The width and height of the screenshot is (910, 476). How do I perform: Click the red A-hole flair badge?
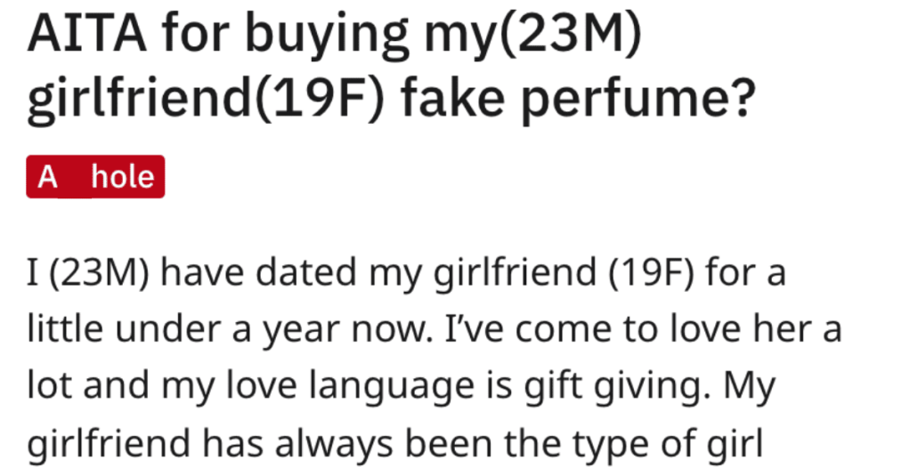[95, 176]
